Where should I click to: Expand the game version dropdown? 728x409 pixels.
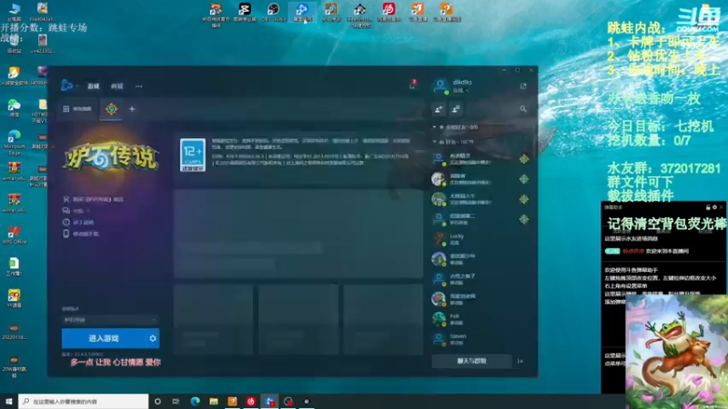click(x=109, y=320)
